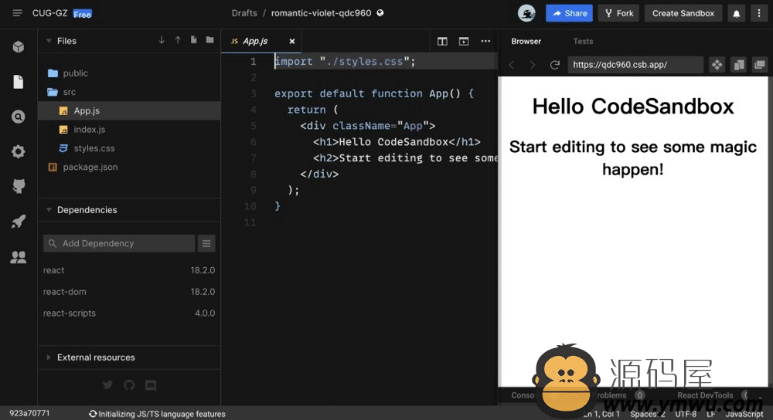Viewport: 773px width, 420px height.
Task: Click the overlapping-pages icon beside preview address bar
Action: click(x=738, y=65)
